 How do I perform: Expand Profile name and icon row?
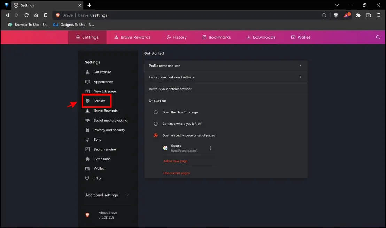point(226,66)
